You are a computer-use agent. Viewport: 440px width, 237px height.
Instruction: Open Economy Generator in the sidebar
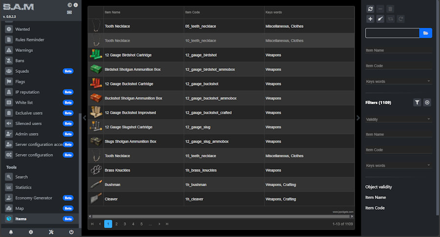(x=34, y=198)
